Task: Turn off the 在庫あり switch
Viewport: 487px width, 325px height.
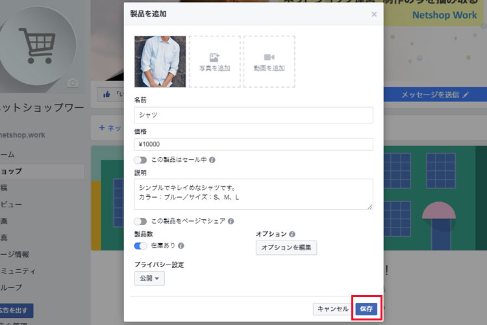Action: (x=140, y=246)
